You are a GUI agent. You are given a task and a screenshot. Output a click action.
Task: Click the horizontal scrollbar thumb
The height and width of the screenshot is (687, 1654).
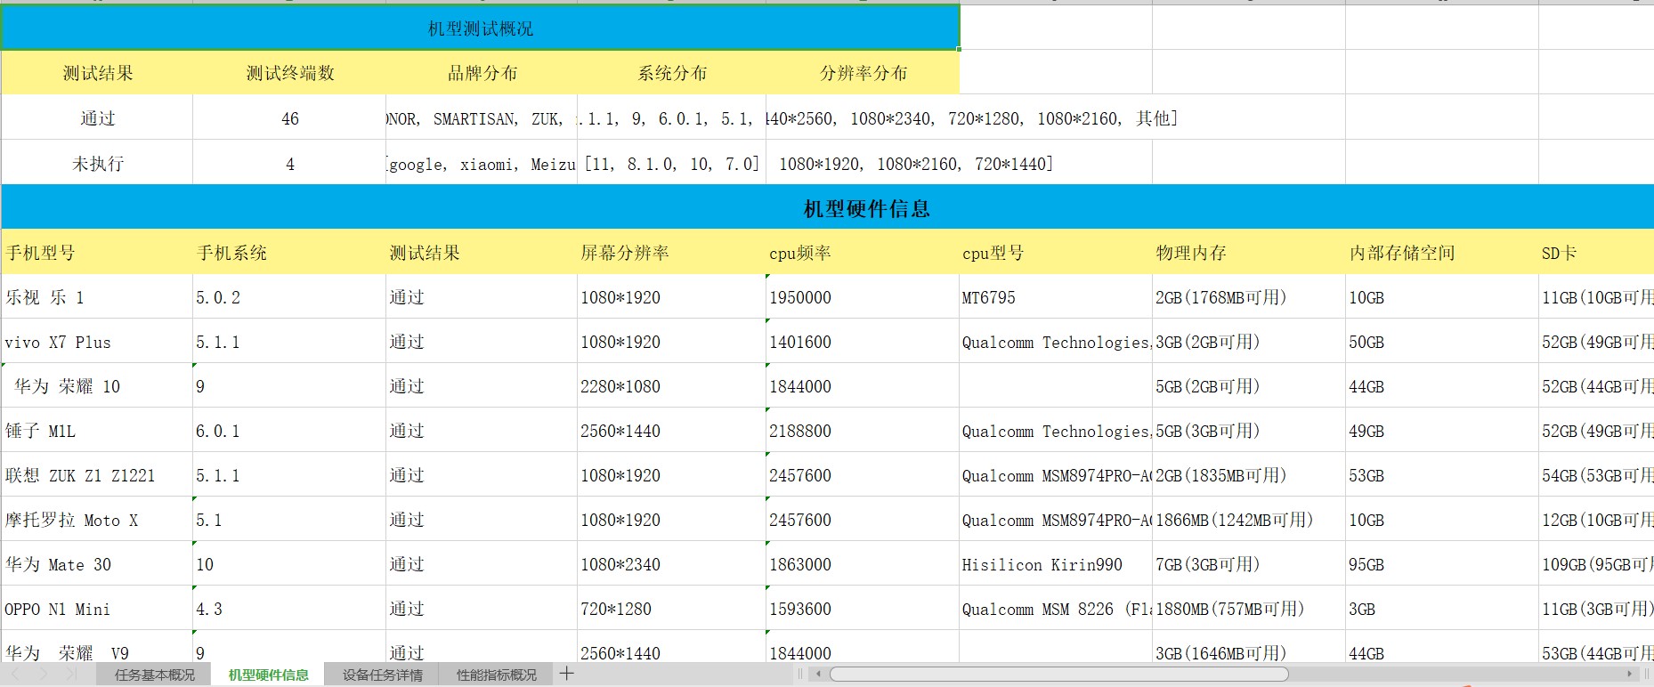tap(1059, 674)
